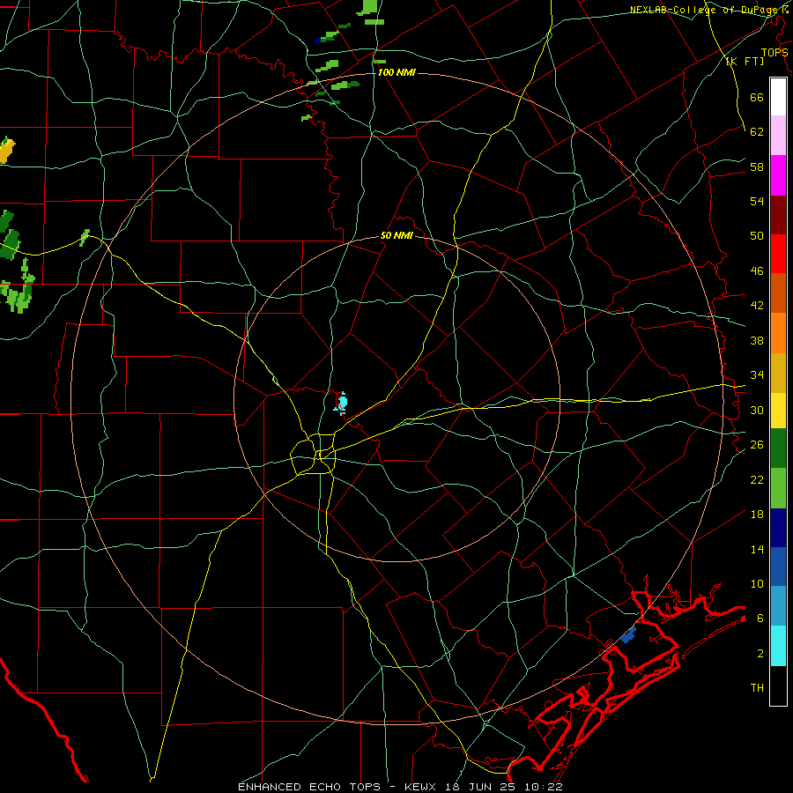
Task: Click the legend value '38'
Action: pyautogui.click(x=757, y=340)
